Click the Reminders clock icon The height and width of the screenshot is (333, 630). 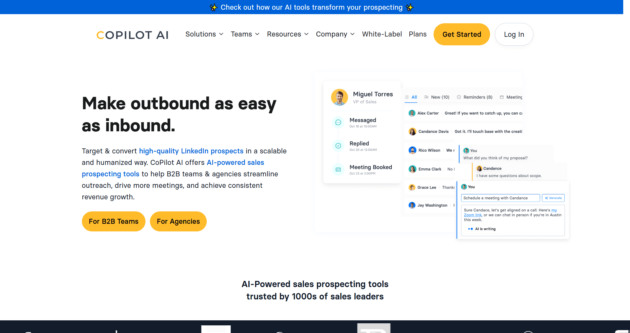coord(459,97)
